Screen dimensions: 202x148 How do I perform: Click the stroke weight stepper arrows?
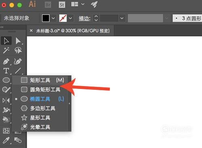96,18
